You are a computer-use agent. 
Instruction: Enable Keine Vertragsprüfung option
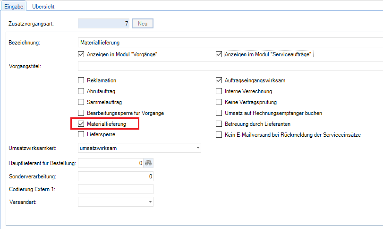coord(219,102)
